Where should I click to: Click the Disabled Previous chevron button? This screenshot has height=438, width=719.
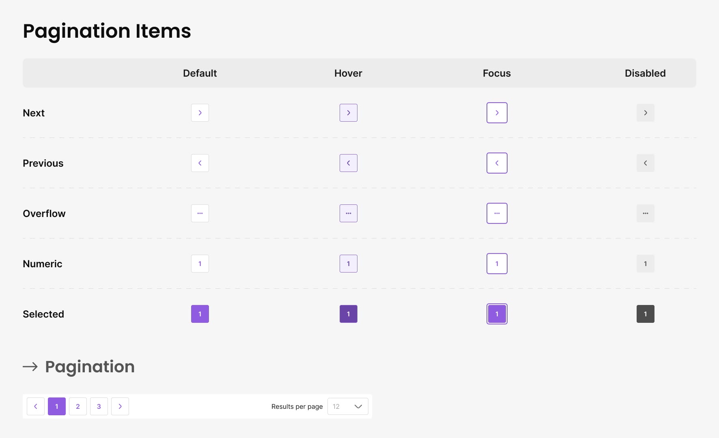click(x=646, y=163)
